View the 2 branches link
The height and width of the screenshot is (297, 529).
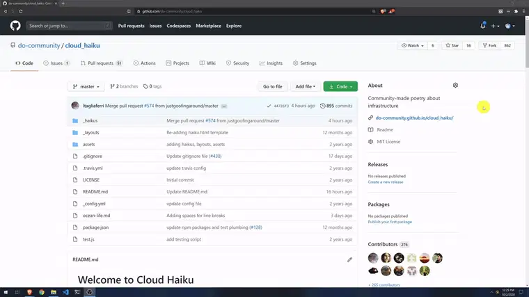tap(124, 87)
